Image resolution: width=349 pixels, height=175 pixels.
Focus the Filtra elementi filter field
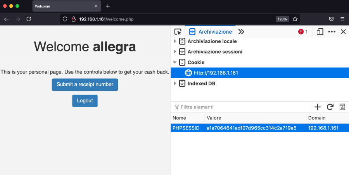pos(240,107)
